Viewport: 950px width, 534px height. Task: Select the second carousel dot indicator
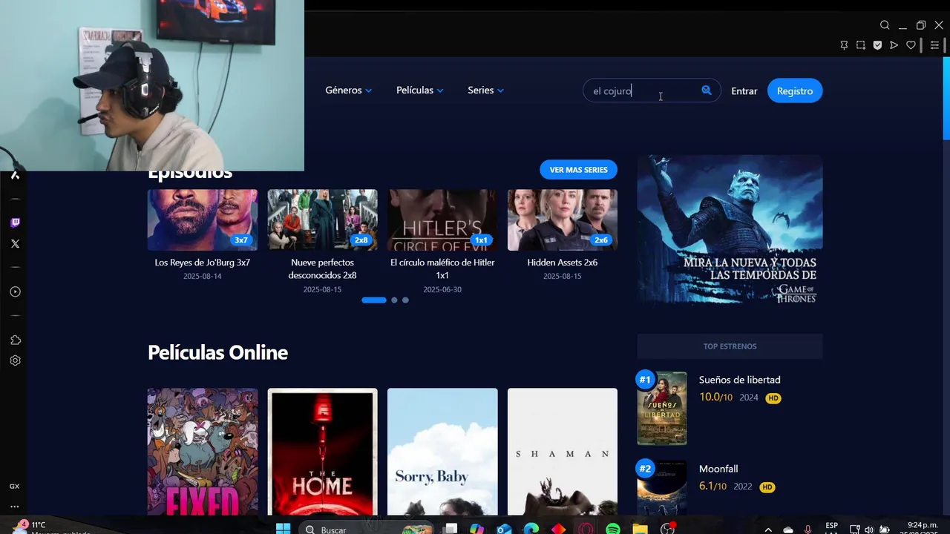[x=394, y=300]
